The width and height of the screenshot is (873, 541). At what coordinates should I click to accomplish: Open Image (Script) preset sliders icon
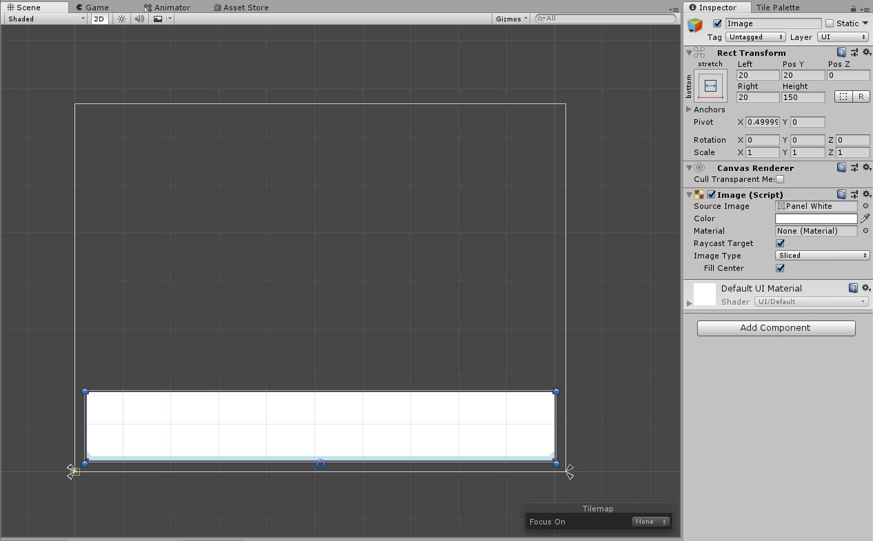coord(854,194)
